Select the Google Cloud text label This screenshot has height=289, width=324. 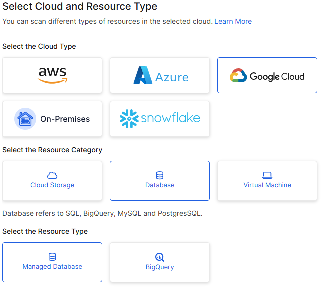(x=277, y=76)
